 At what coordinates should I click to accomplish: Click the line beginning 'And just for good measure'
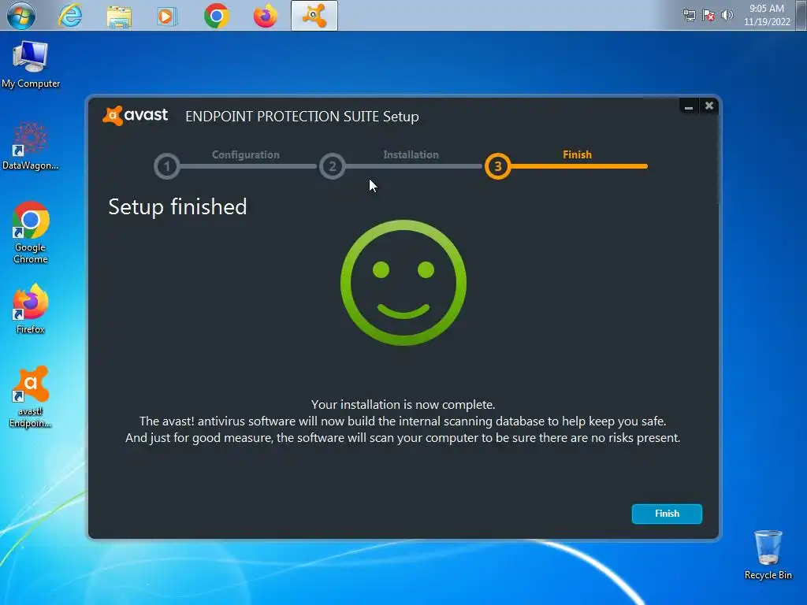403,438
